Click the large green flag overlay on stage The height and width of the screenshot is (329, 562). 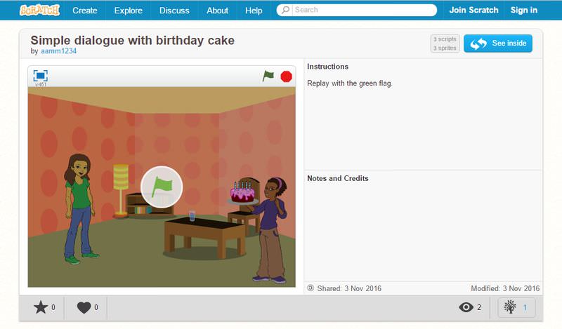pyautogui.click(x=162, y=187)
